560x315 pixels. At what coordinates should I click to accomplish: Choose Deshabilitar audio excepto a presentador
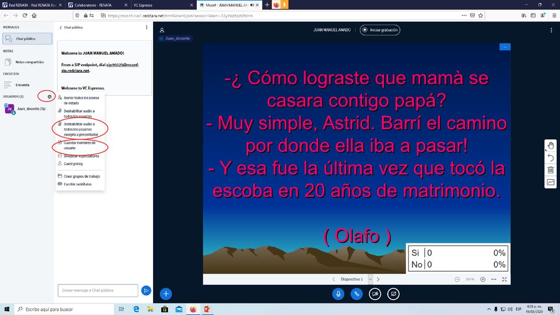point(79,129)
